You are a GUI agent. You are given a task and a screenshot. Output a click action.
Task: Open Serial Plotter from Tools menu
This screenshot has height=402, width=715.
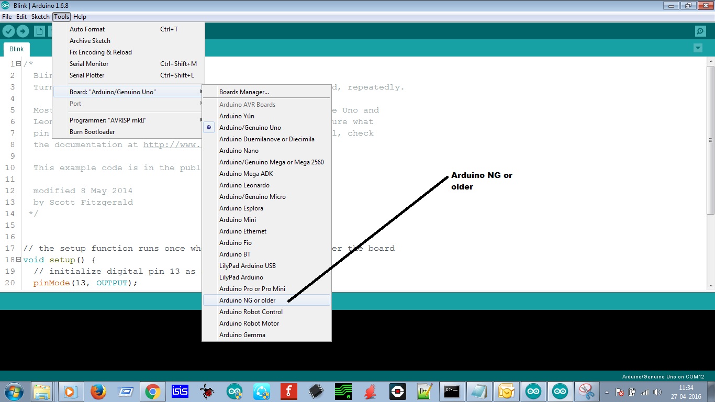[x=128, y=75]
